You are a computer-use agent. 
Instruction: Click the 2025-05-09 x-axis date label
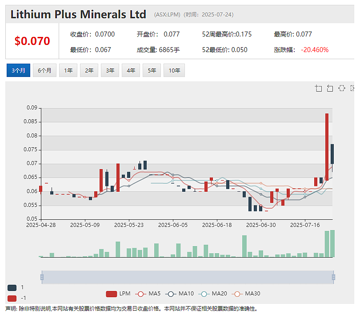(x=85, y=225)
